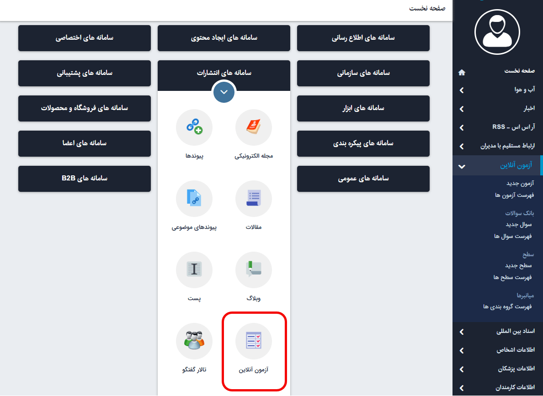Collapse the سامانه های انتشارات panel chevron
This screenshot has width=543, height=396.
click(x=224, y=91)
